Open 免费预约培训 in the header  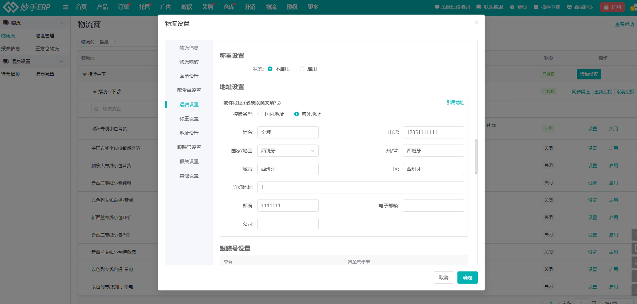pyautogui.click(x=452, y=7)
